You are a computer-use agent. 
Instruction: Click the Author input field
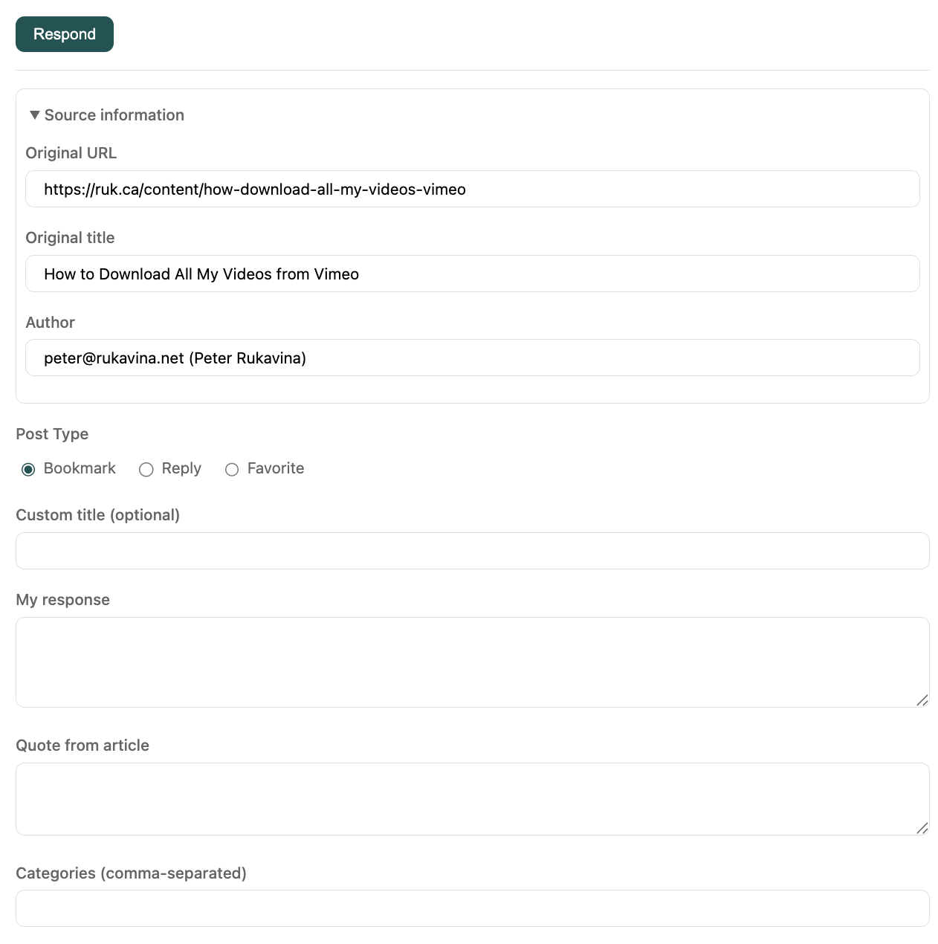[472, 358]
